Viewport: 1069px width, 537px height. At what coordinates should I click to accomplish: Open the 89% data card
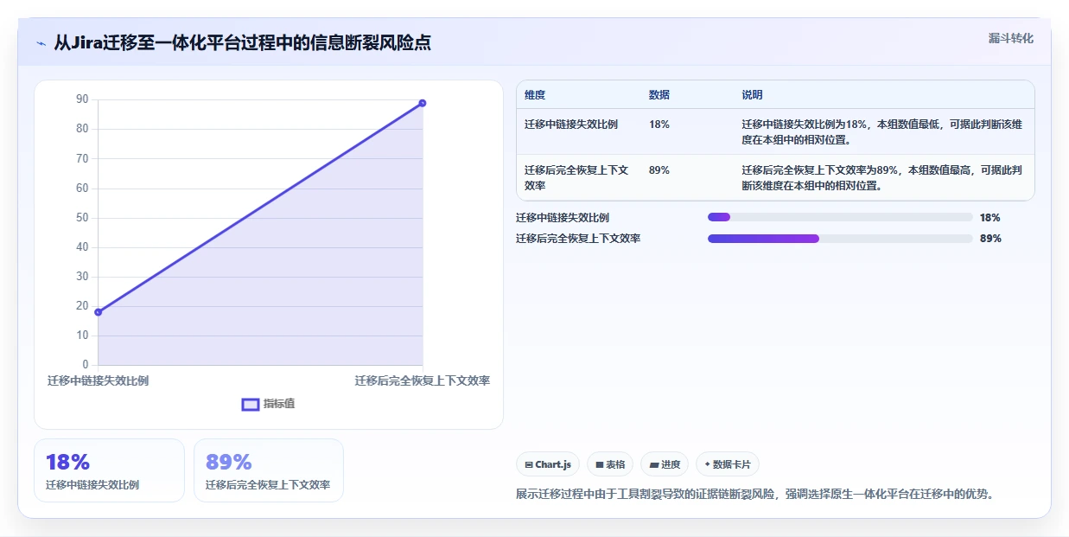click(x=269, y=470)
